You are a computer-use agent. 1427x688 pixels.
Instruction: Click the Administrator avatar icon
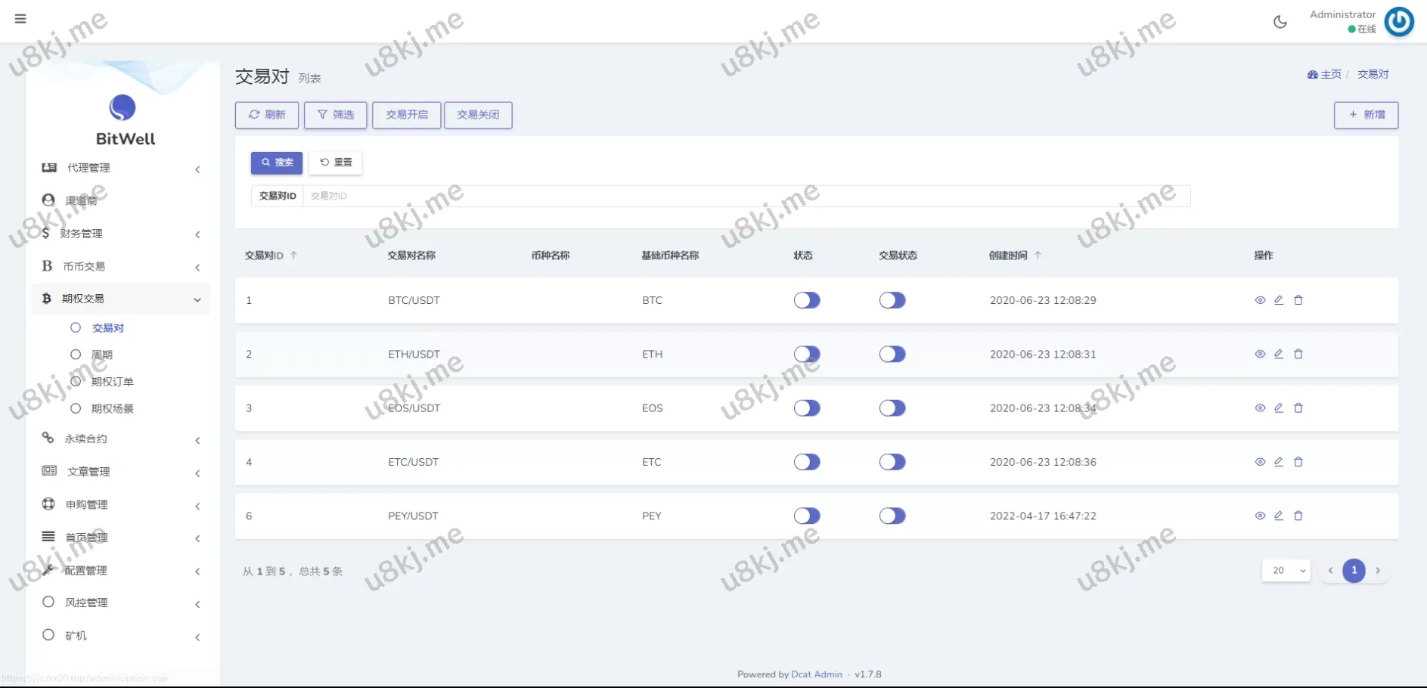(1398, 22)
